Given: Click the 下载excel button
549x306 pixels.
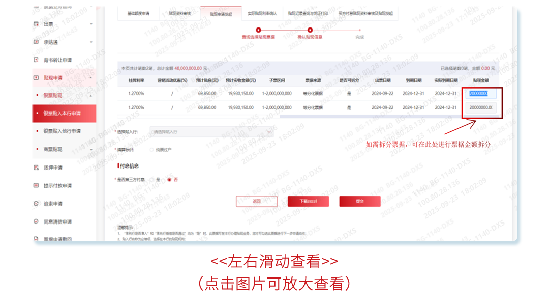Looking at the screenshot, I should pyautogui.click(x=308, y=201).
